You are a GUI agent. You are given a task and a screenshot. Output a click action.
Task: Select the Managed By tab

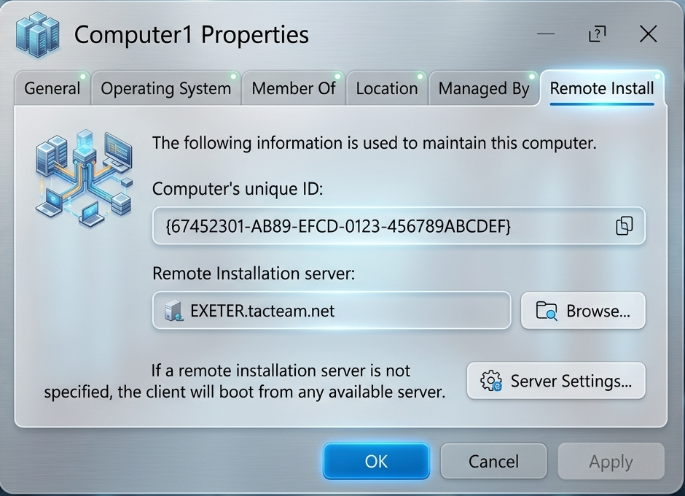click(484, 88)
